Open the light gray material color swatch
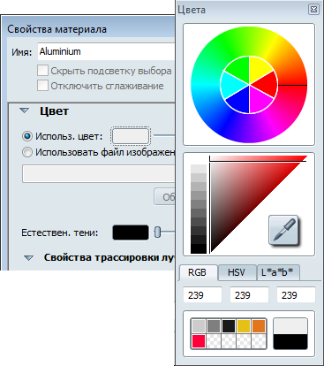The width and height of the screenshot is (324, 366). point(131,136)
